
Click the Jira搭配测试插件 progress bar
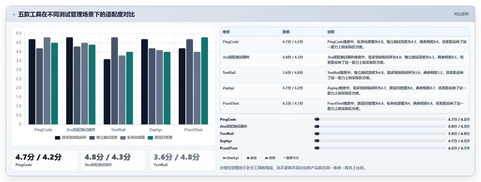pos(380,126)
